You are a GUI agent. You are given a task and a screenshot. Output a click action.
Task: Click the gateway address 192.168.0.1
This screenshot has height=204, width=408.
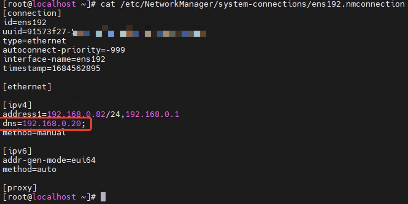[x=152, y=115]
